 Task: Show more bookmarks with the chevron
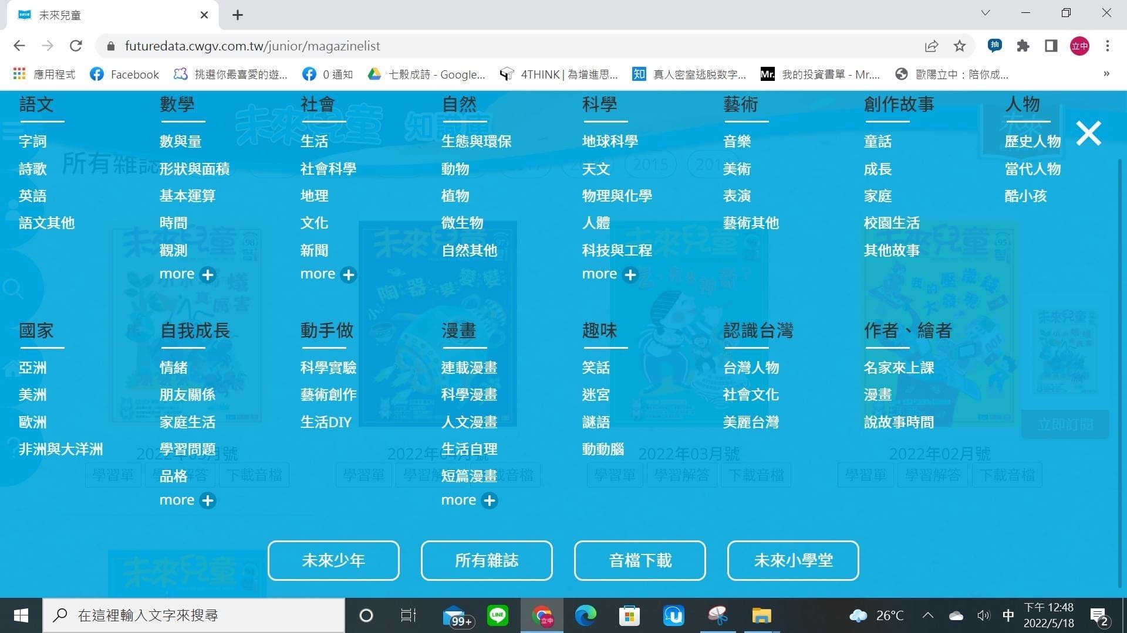coord(1106,74)
